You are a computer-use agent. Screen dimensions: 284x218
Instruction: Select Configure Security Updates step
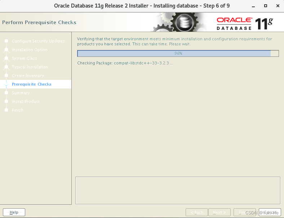point(38,41)
